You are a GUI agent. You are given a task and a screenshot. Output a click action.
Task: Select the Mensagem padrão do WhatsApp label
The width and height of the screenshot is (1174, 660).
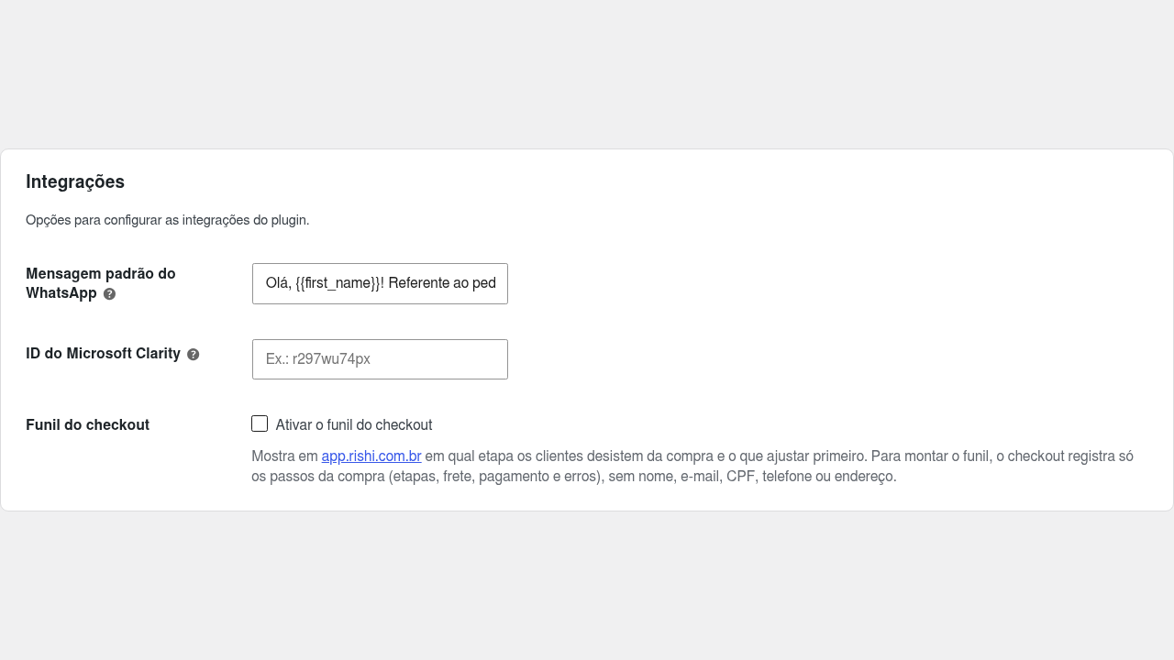pyautogui.click(x=101, y=283)
